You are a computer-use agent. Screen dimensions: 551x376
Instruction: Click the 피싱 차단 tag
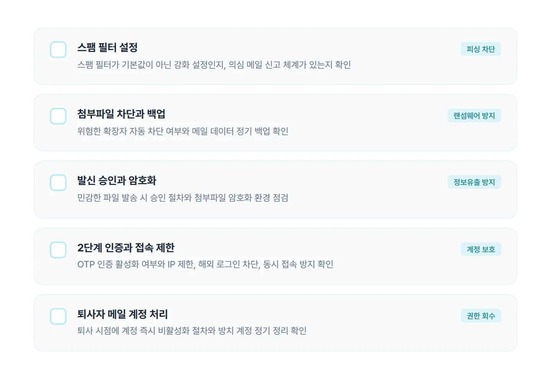[481, 49]
